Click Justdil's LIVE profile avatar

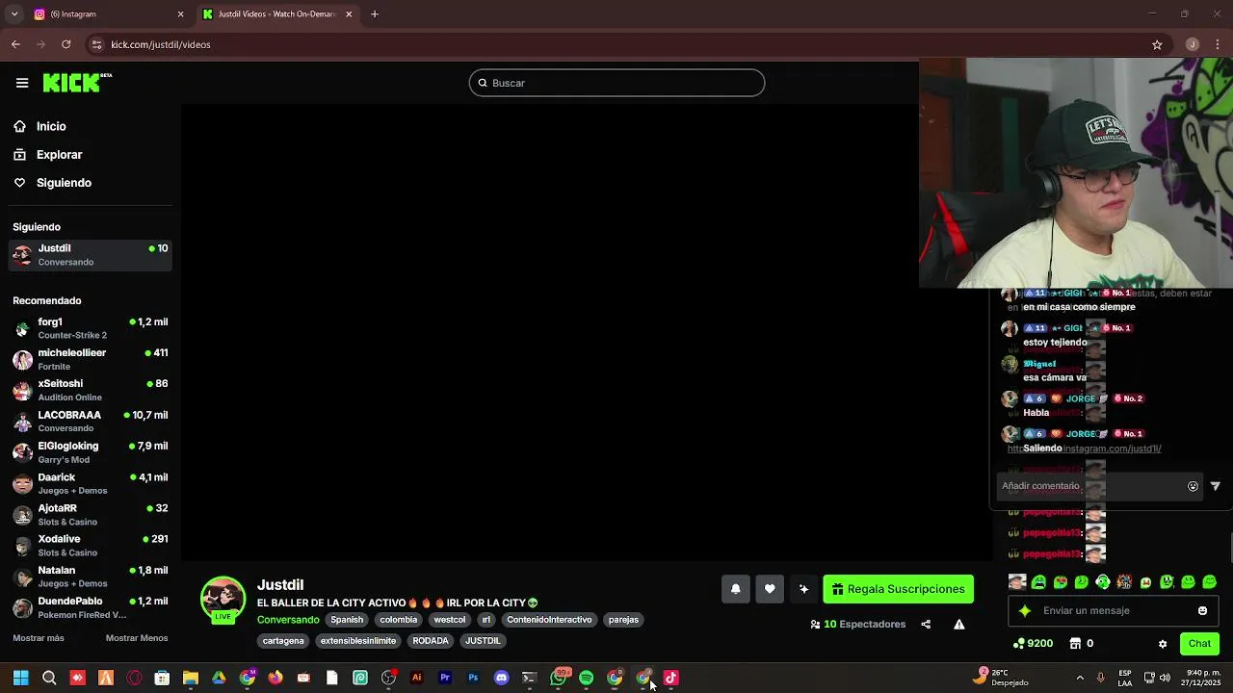[223, 600]
